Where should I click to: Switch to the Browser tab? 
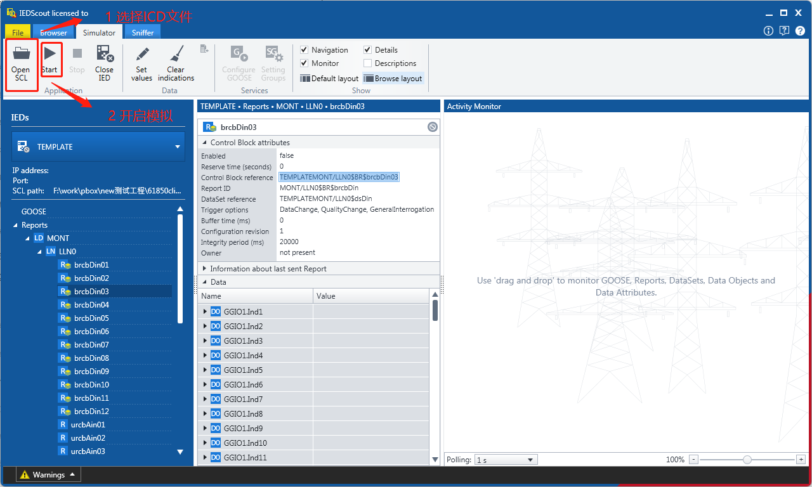54,32
